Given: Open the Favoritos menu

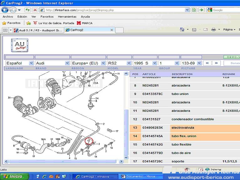Looking at the screenshot, I should (47, 17).
